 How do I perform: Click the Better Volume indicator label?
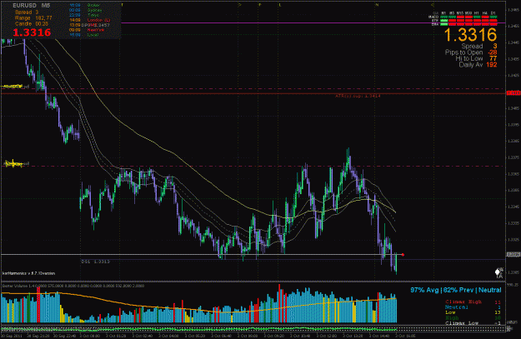(73, 286)
